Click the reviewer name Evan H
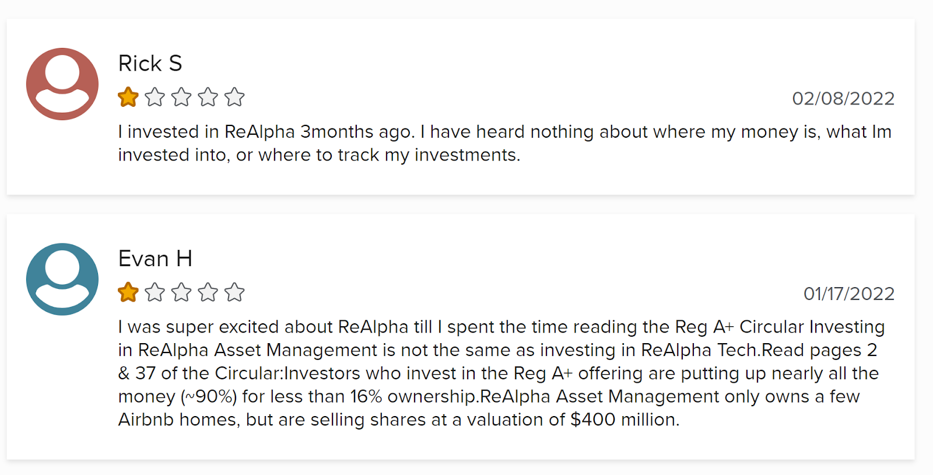Screen dimensions: 933x475 (155, 259)
